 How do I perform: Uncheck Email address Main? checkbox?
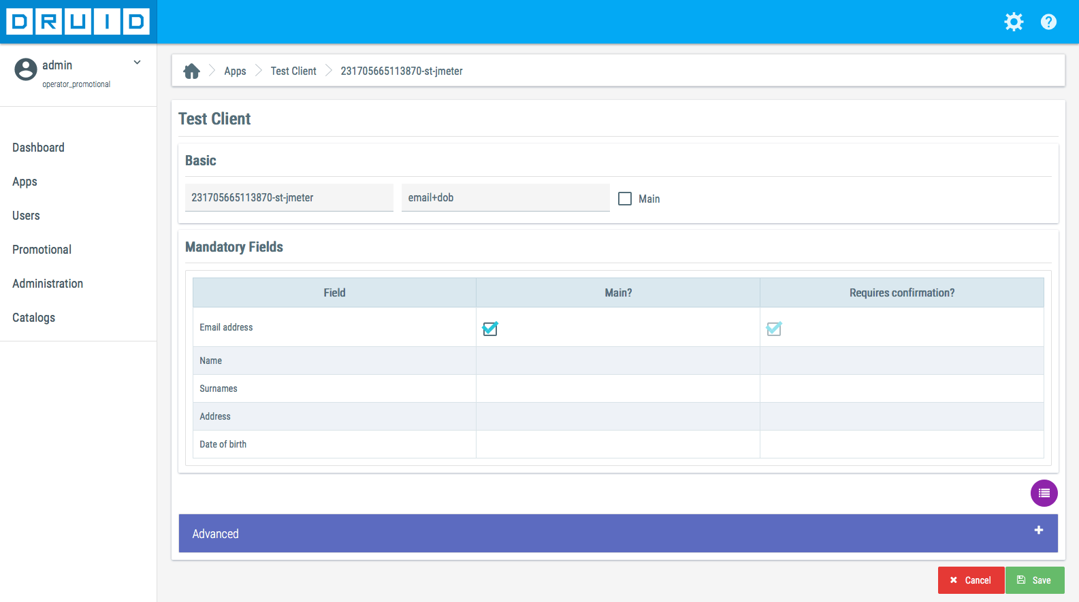(490, 329)
